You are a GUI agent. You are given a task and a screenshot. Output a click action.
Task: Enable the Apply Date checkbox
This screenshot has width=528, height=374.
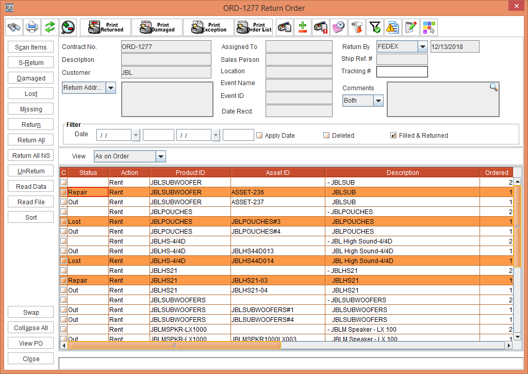tap(260, 135)
